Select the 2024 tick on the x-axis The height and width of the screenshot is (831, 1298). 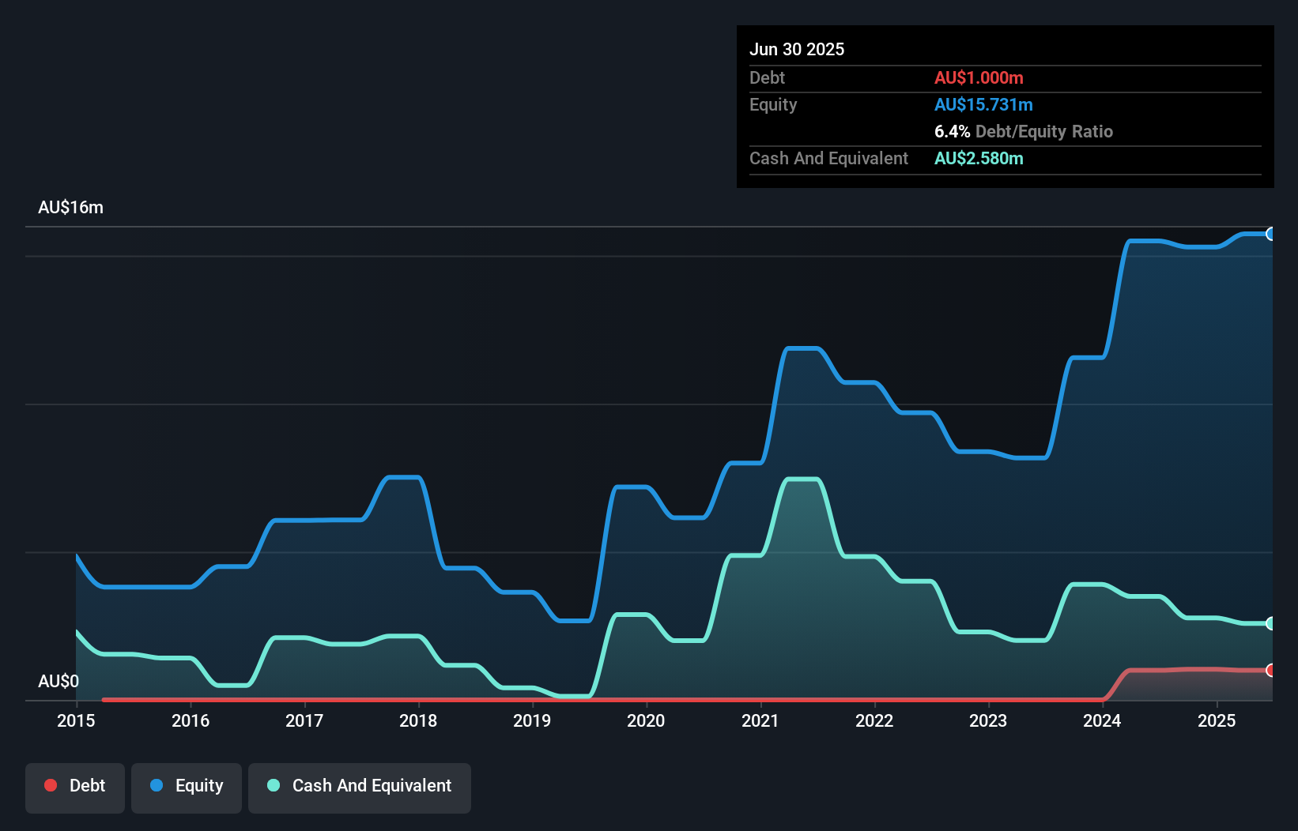click(x=1102, y=720)
